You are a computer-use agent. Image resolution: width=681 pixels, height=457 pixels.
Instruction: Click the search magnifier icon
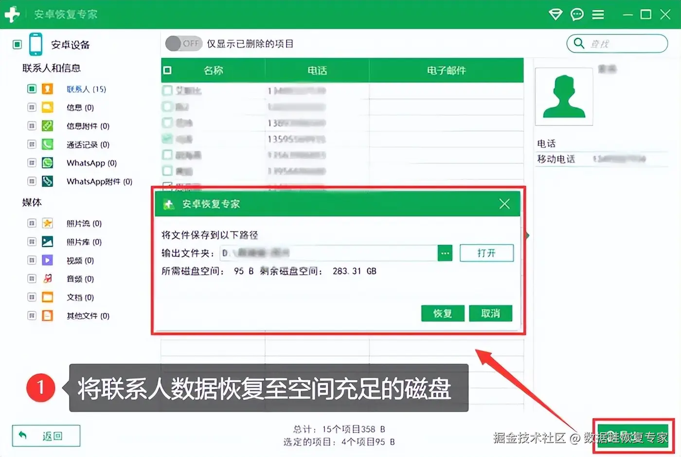(x=579, y=43)
